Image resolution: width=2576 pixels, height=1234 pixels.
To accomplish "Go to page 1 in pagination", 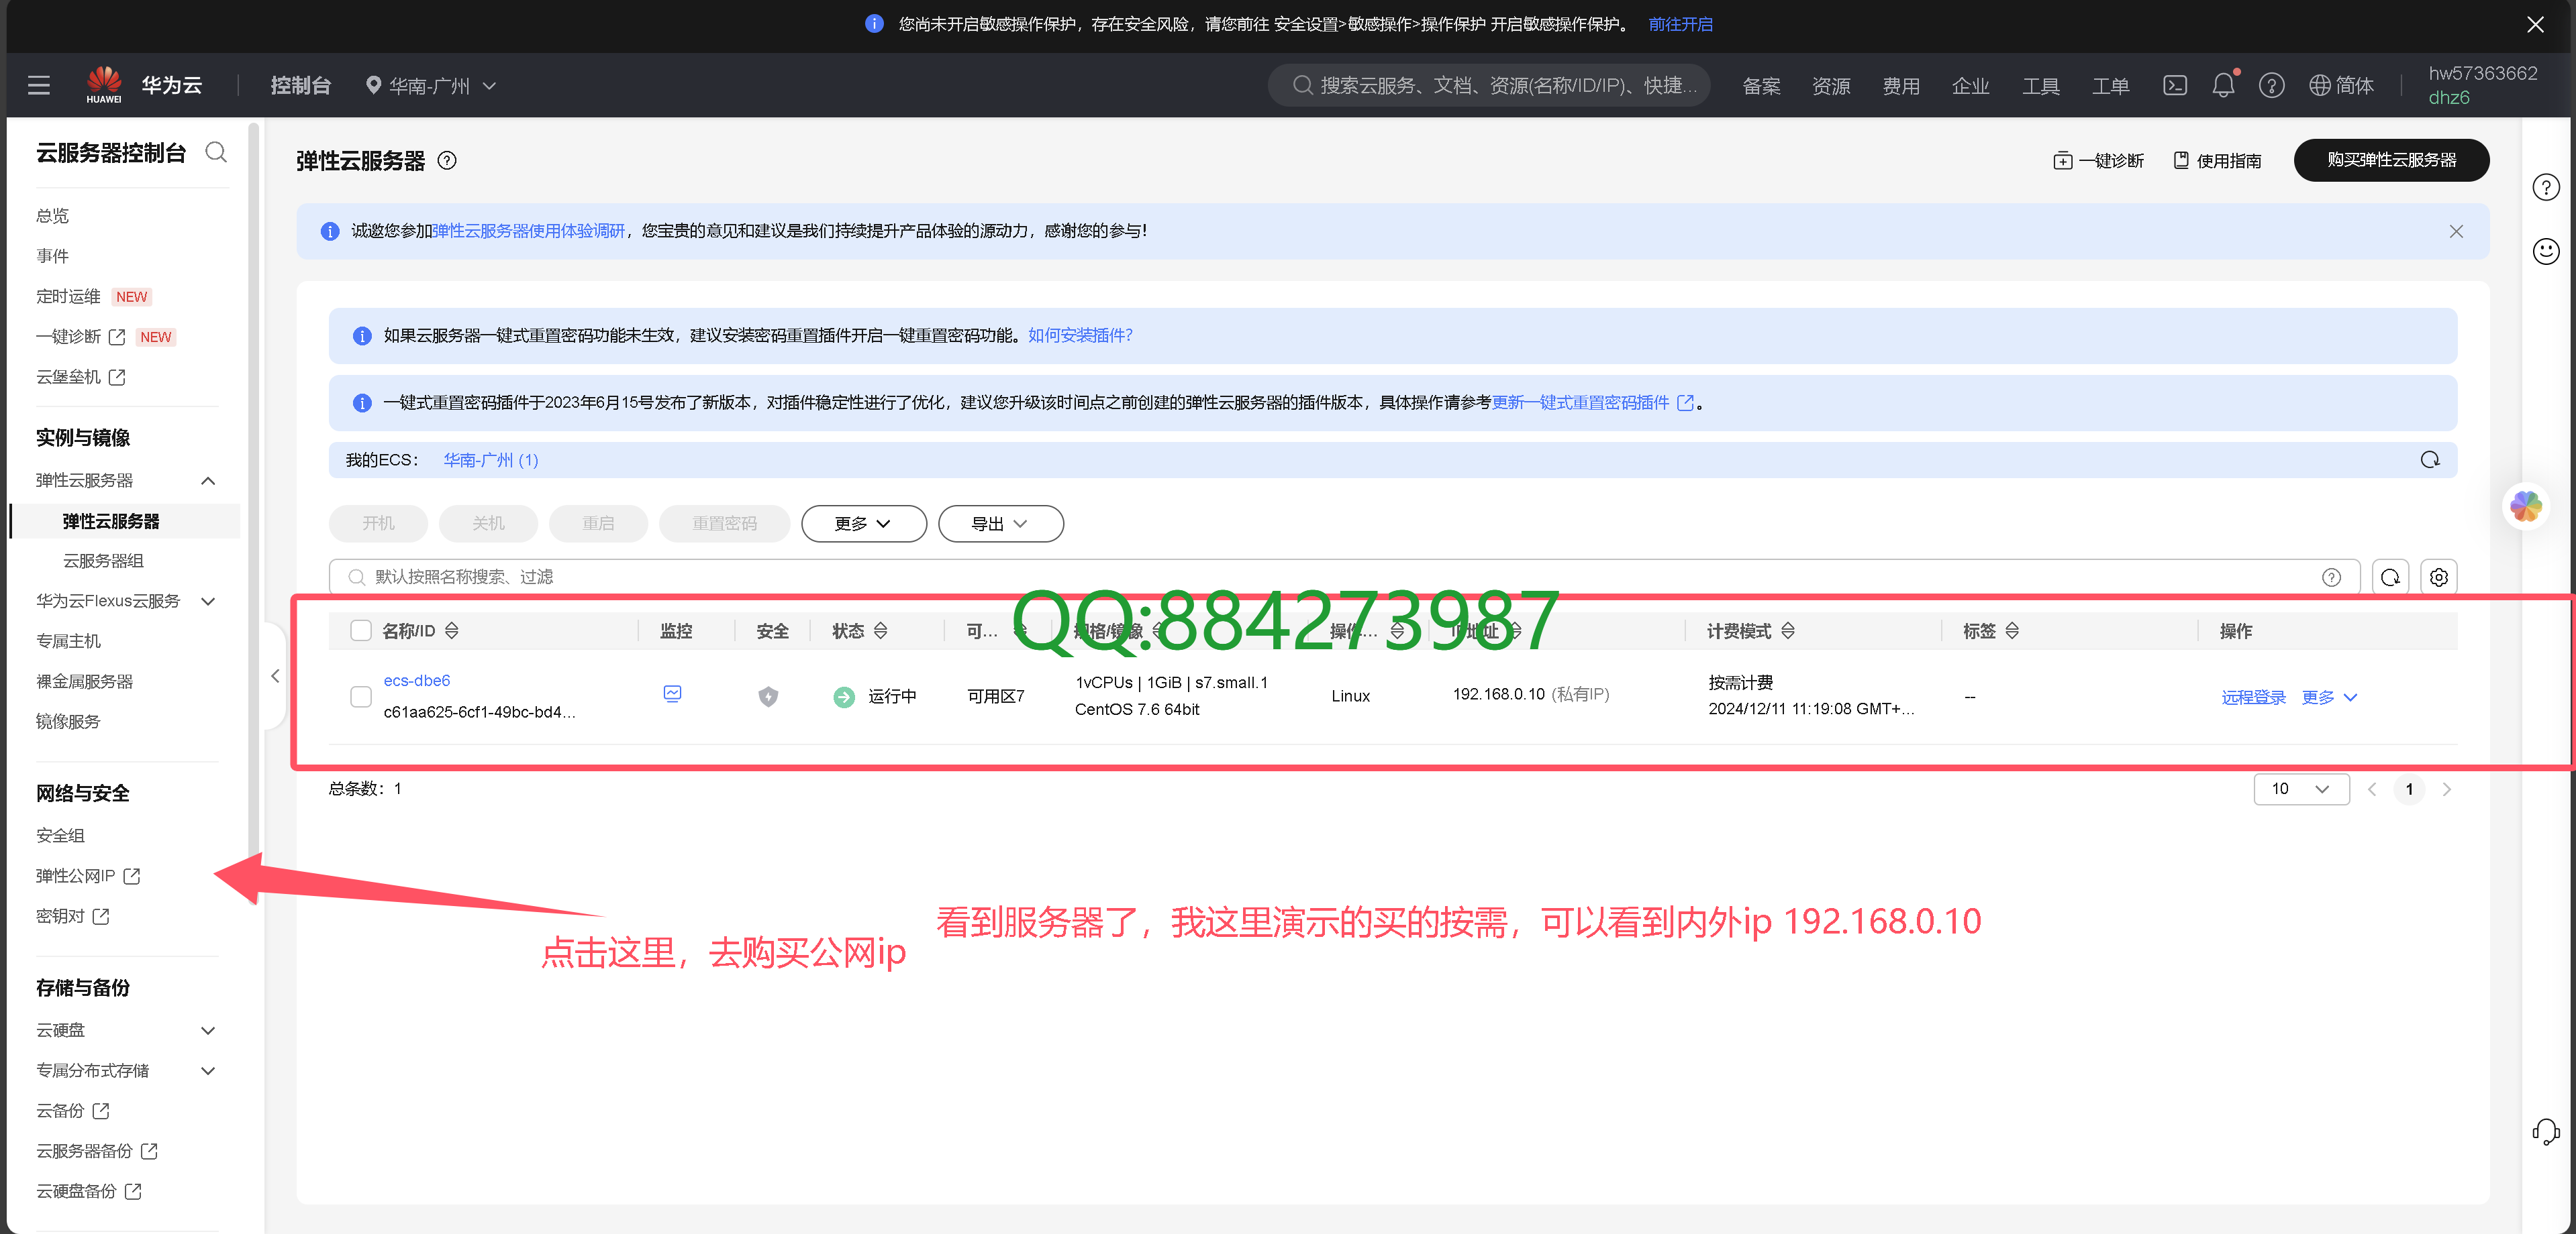I will point(2409,789).
